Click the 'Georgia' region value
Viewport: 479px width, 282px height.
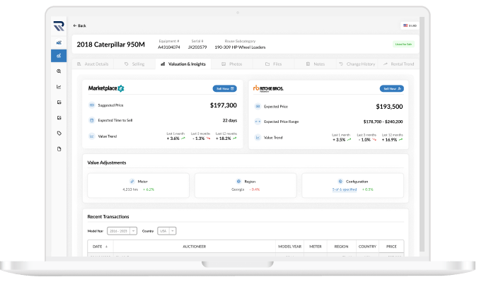(x=238, y=189)
